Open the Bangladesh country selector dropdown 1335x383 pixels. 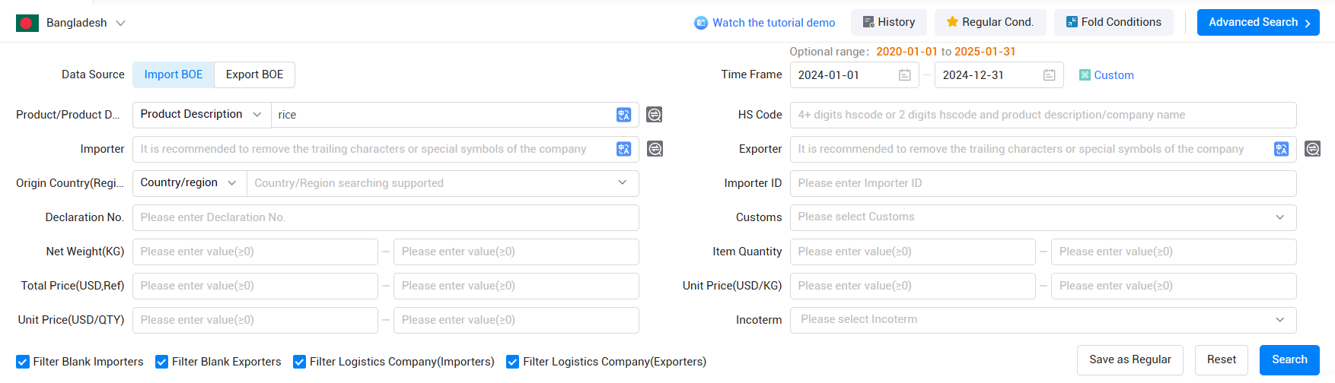pyautogui.click(x=71, y=23)
